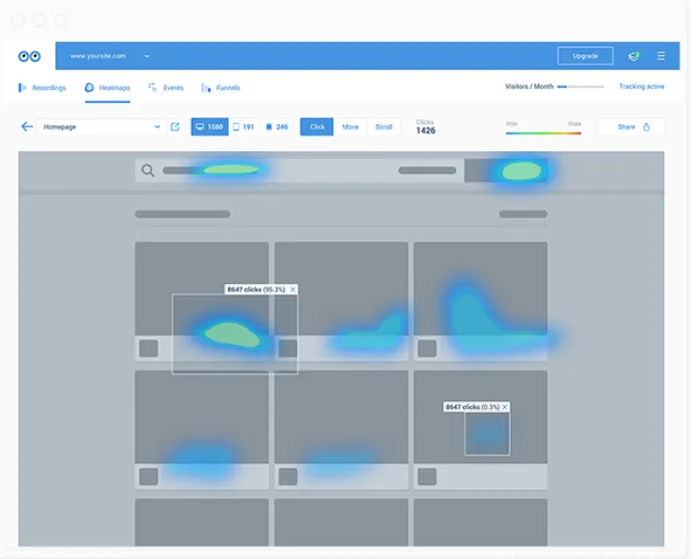698x559 pixels.
Task: Open page in new window icon
Action: [x=174, y=127]
